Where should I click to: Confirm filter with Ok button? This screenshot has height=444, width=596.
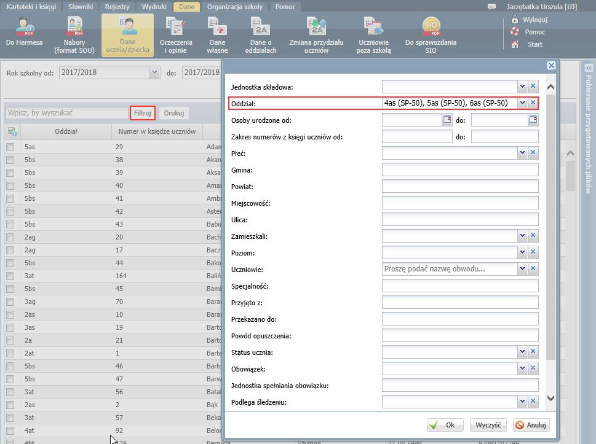pyautogui.click(x=445, y=424)
